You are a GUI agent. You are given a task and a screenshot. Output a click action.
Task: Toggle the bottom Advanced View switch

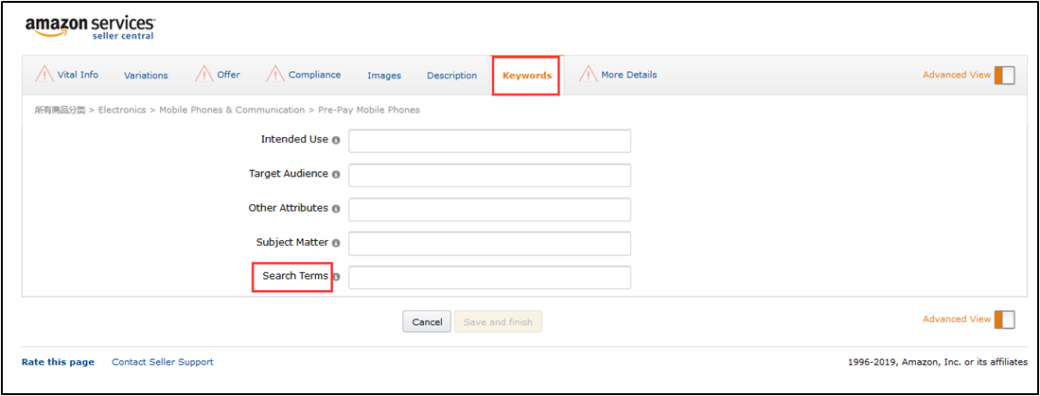[1004, 319]
